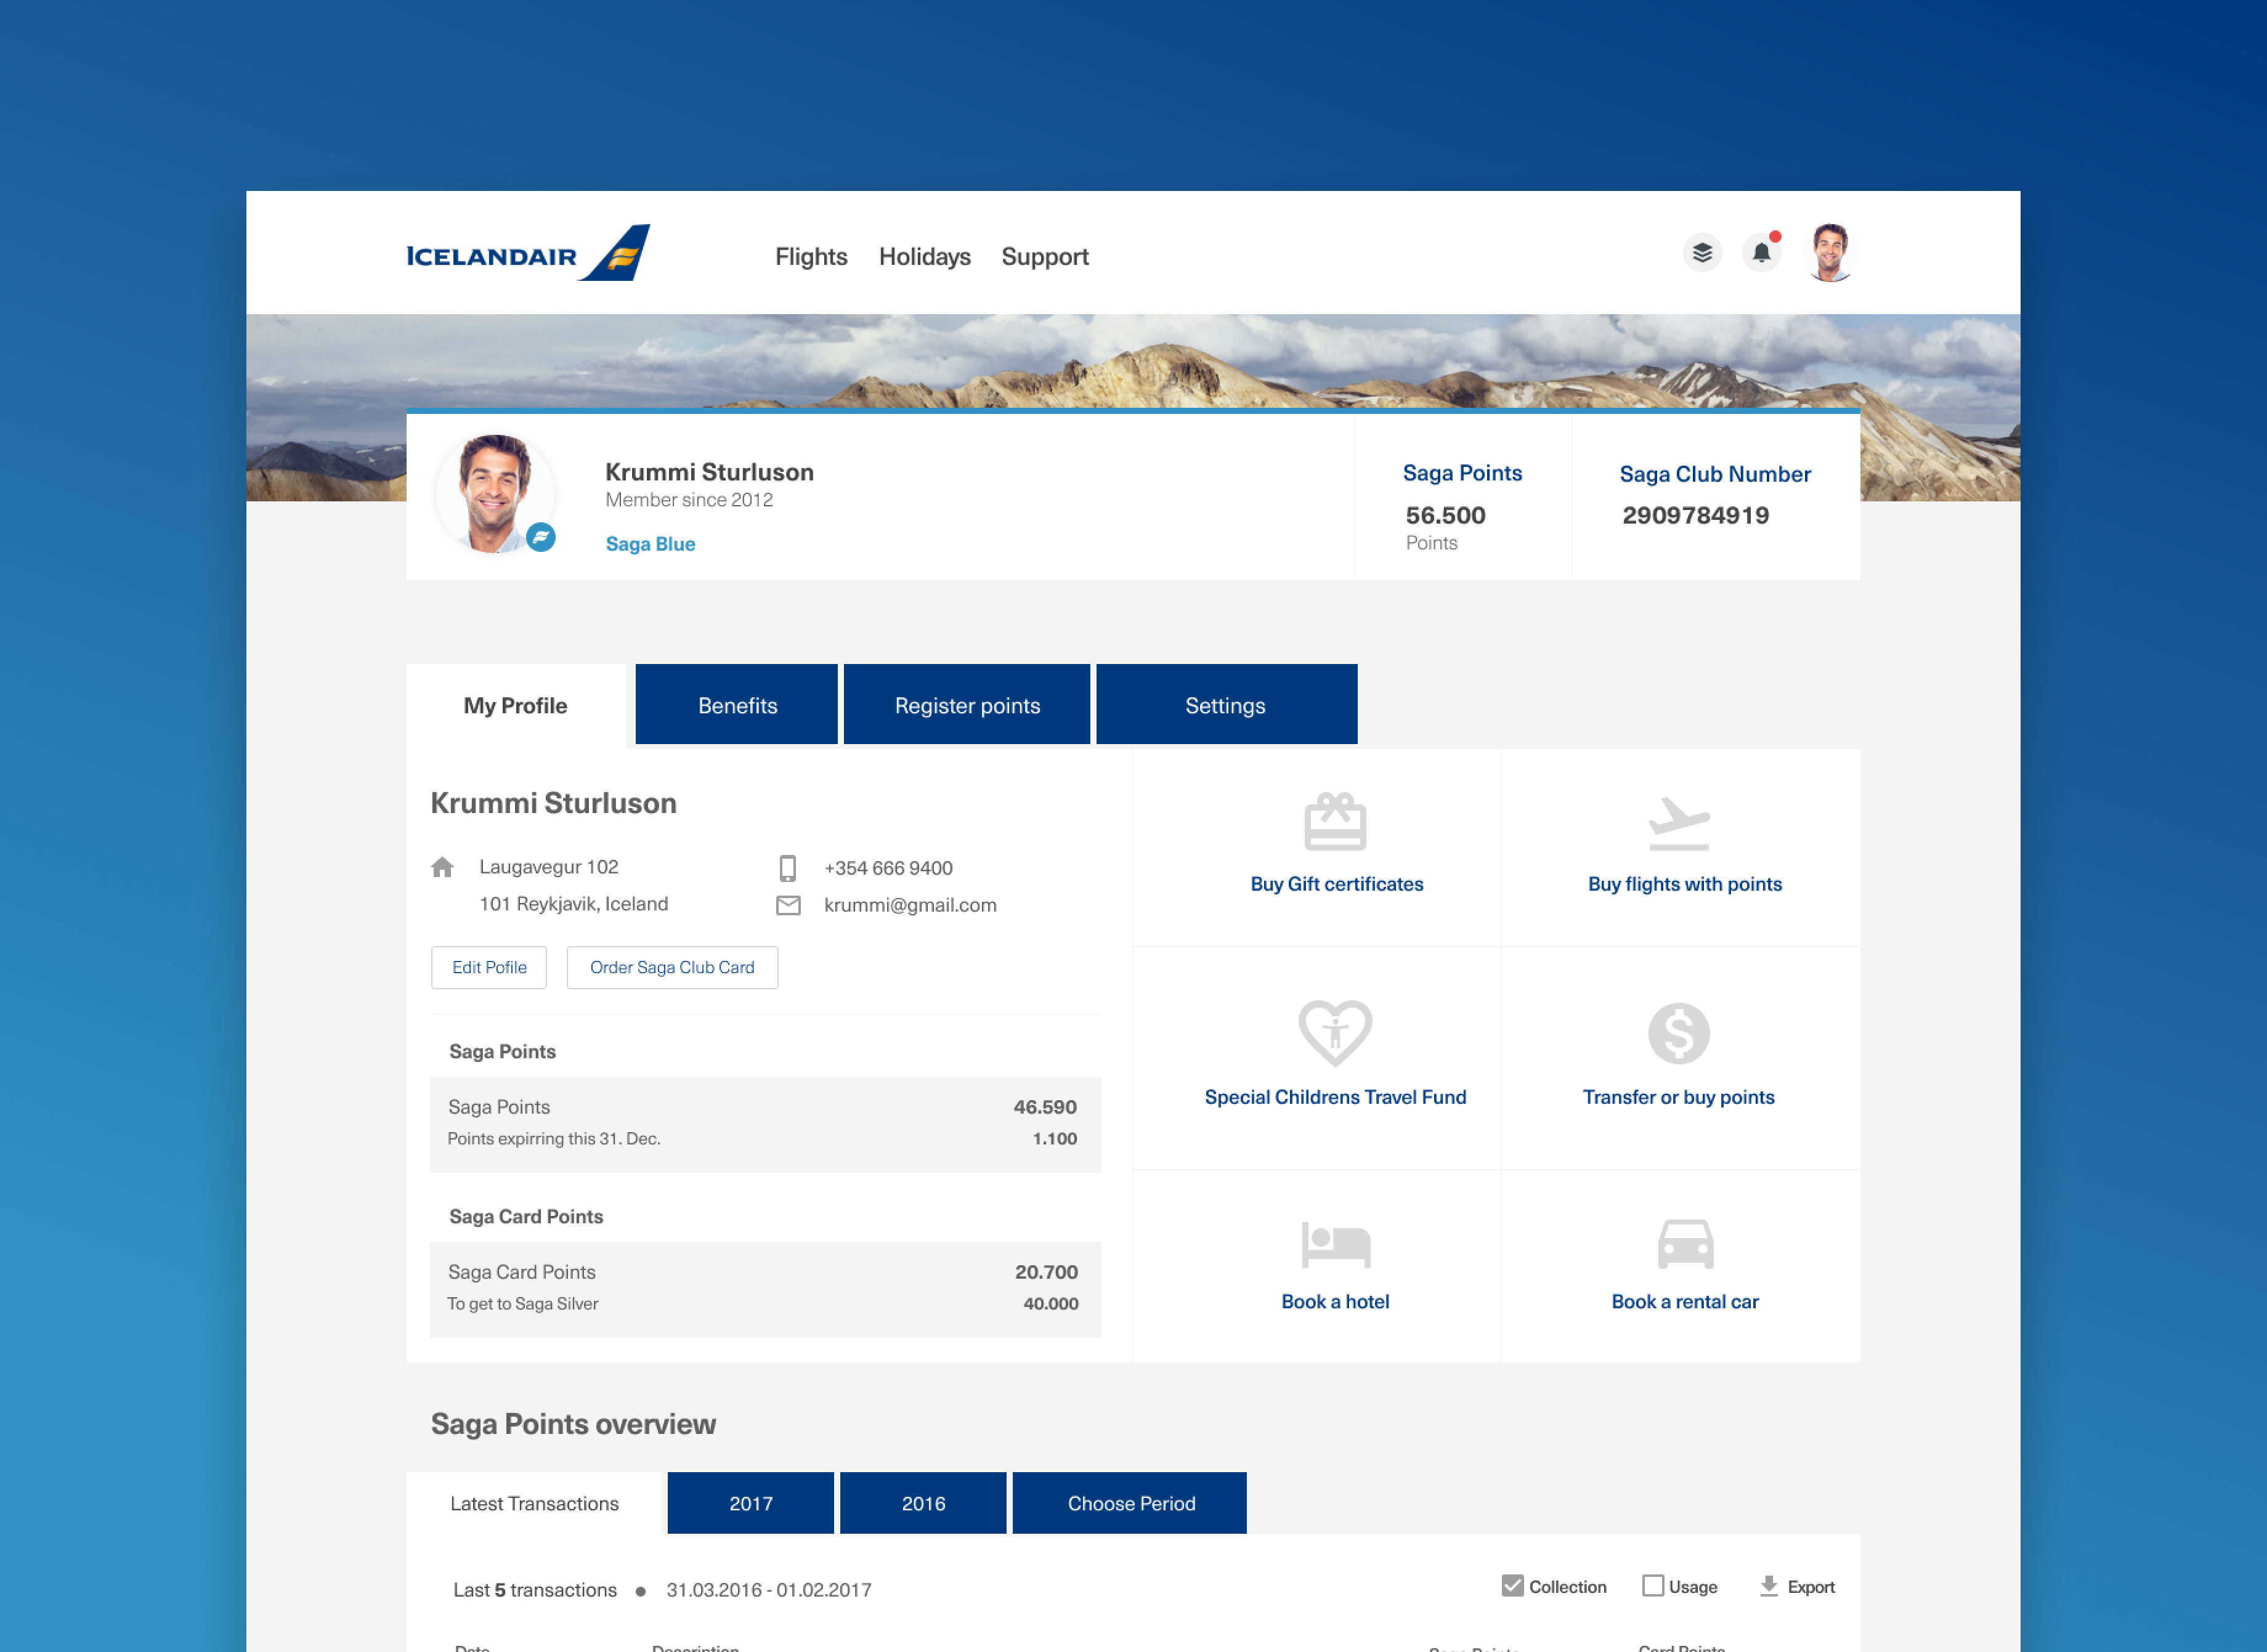Screen dimensions: 2267x1652
Task: Click Order Saga Club Card button
Action: [x=672, y=967]
